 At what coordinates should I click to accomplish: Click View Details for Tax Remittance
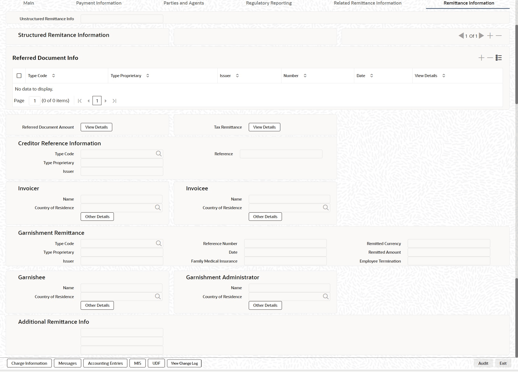264,127
